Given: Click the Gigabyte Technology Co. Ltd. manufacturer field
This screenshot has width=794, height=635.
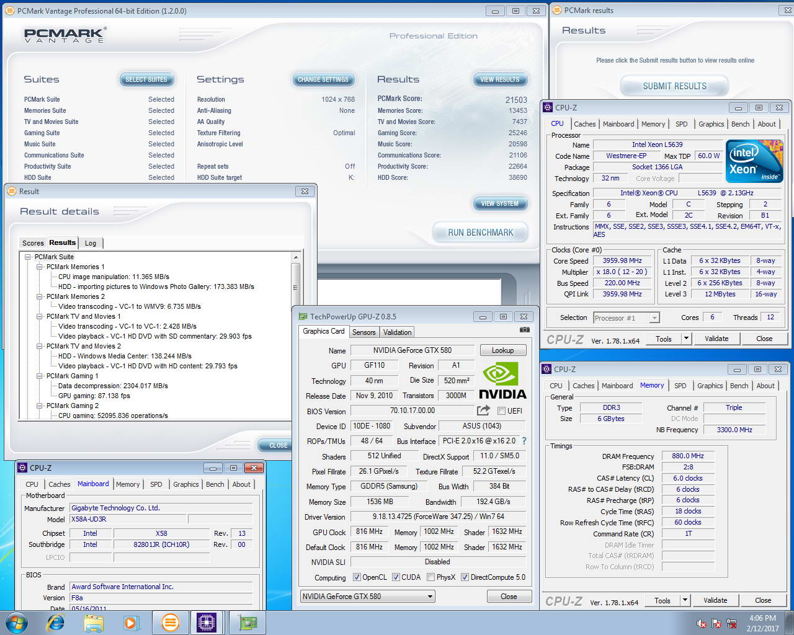Looking at the screenshot, I should (161, 508).
